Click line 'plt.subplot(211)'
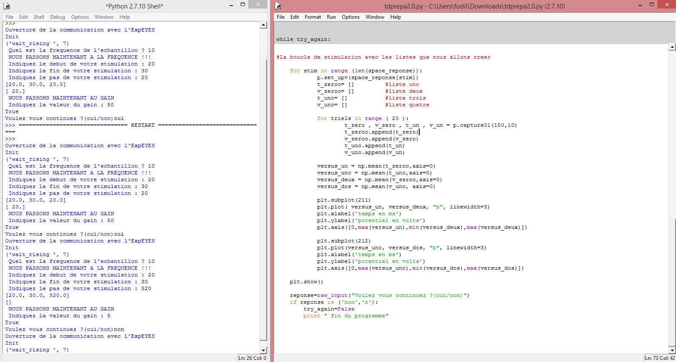 pos(344,200)
